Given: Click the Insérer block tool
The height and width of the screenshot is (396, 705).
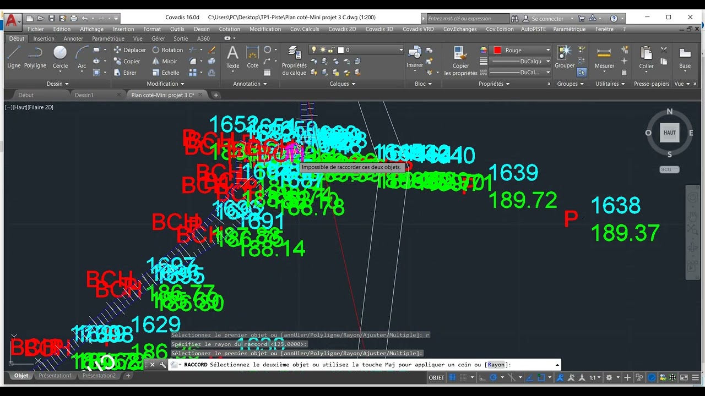Looking at the screenshot, I should coord(415,58).
